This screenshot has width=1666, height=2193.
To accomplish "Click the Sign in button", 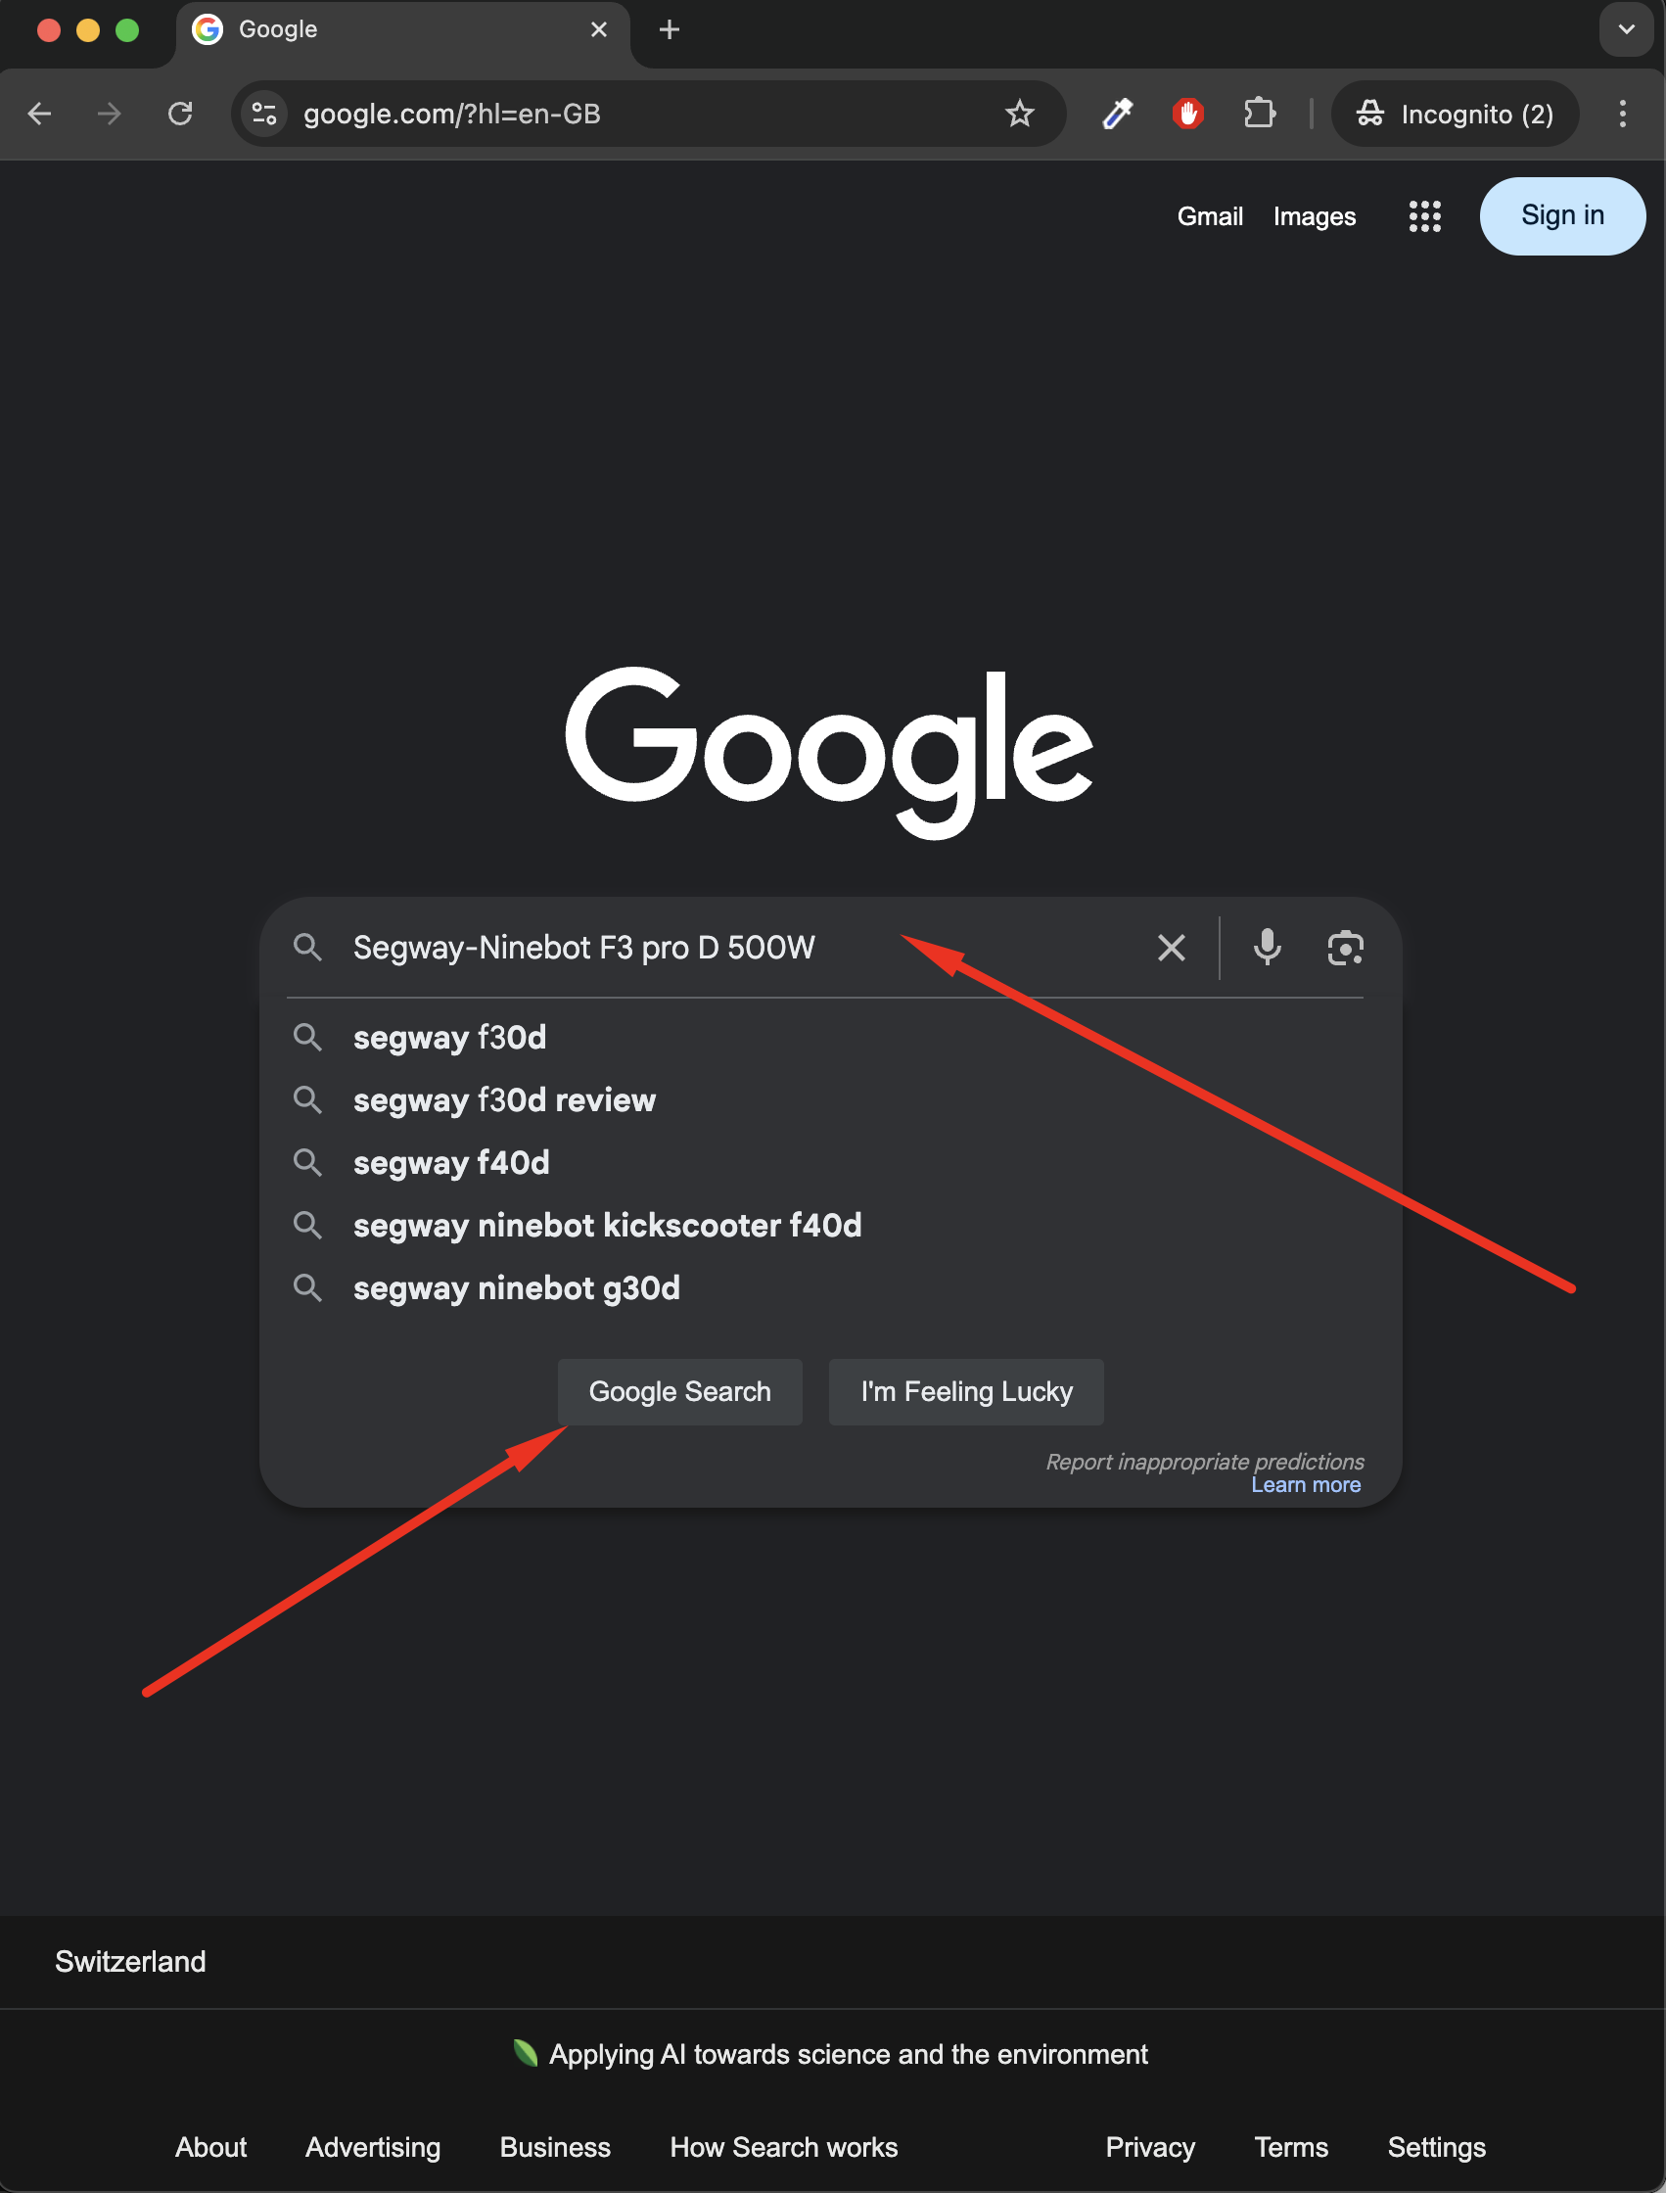I will tap(1562, 215).
